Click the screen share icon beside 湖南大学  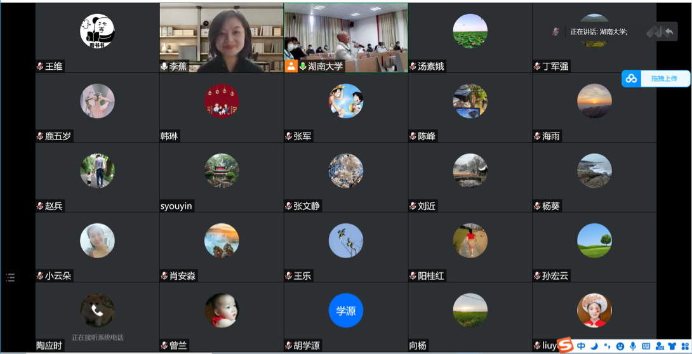click(291, 66)
